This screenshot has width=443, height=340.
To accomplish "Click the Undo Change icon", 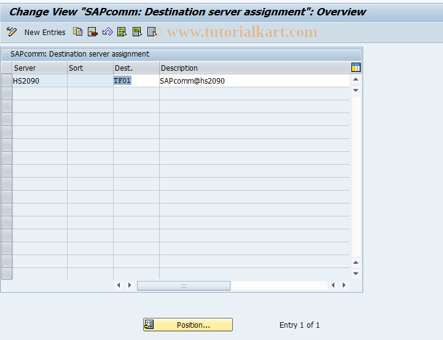I will 108,31.
